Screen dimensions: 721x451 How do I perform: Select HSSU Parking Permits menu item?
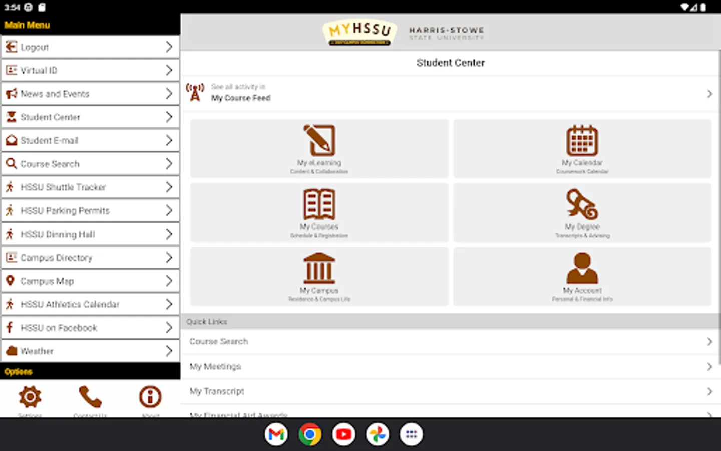click(x=90, y=211)
